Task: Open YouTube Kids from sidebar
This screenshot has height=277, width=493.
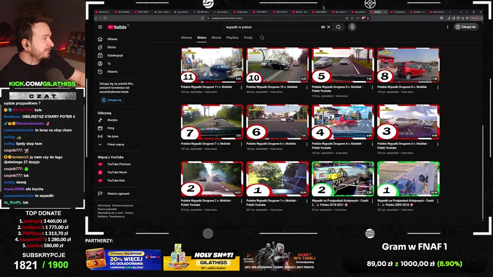Action: (116, 180)
